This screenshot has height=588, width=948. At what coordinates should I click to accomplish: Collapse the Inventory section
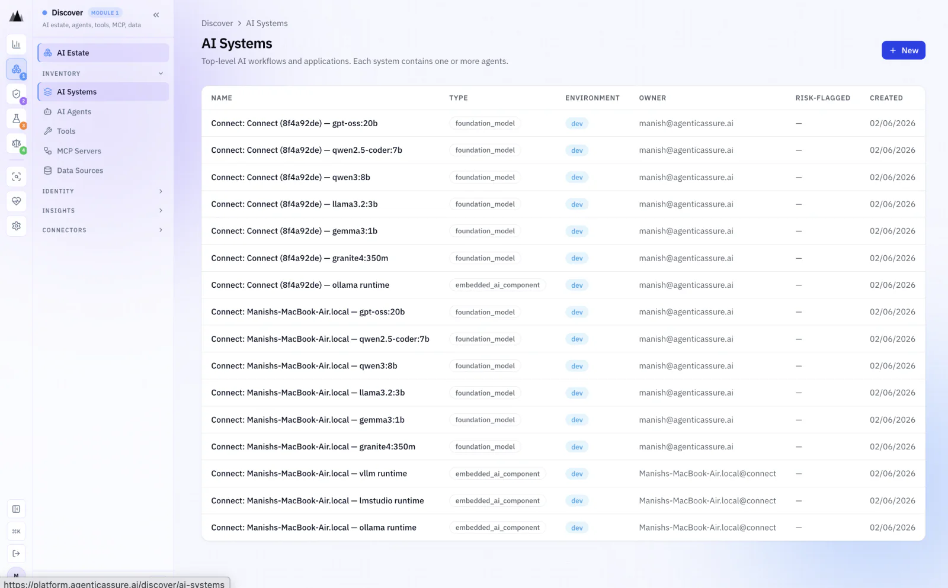[103, 73]
